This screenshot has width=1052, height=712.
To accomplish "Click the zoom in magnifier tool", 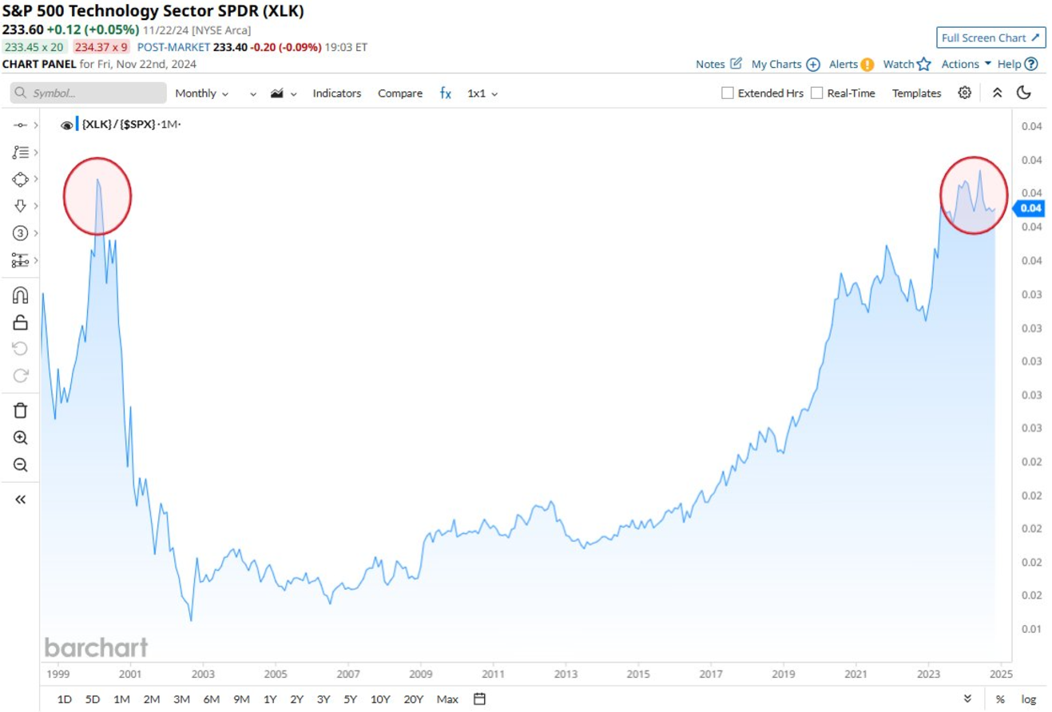I will (21, 437).
